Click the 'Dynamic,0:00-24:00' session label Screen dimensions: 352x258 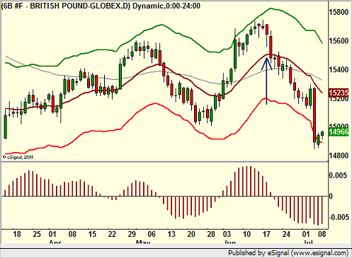(166, 6)
